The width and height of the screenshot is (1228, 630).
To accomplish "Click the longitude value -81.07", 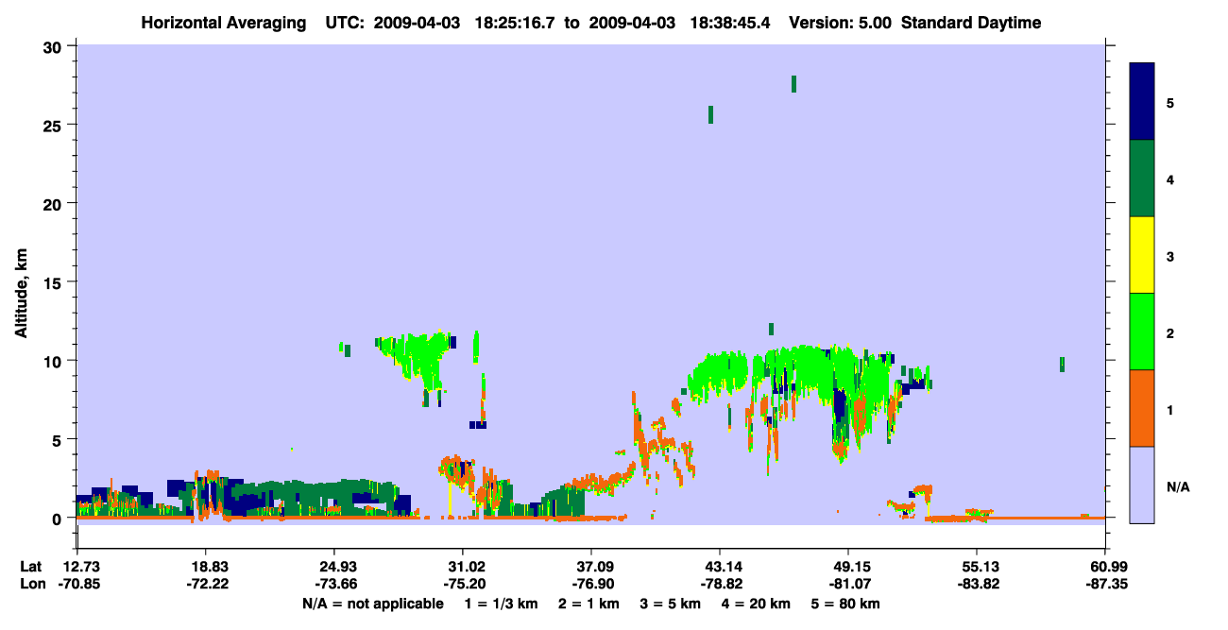I will pyautogui.click(x=848, y=584).
